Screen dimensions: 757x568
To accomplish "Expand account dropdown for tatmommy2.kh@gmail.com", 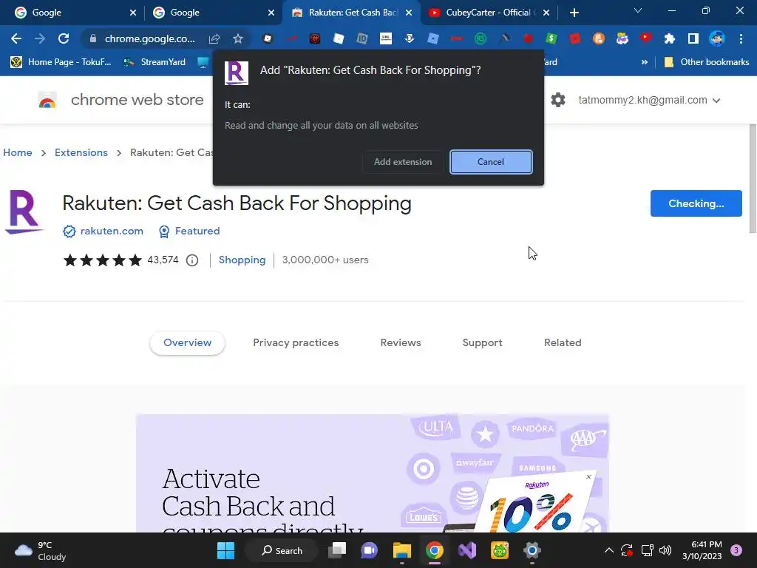I will click(x=716, y=101).
